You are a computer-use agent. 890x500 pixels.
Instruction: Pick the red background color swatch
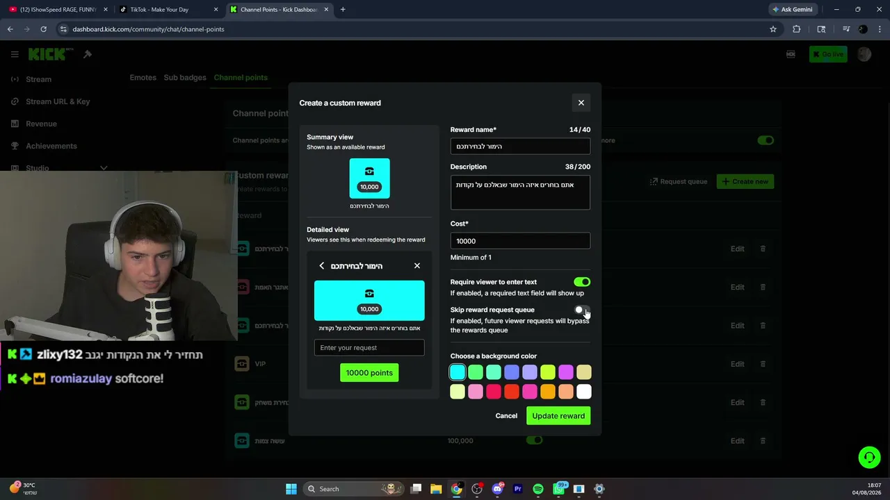click(x=512, y=392)
